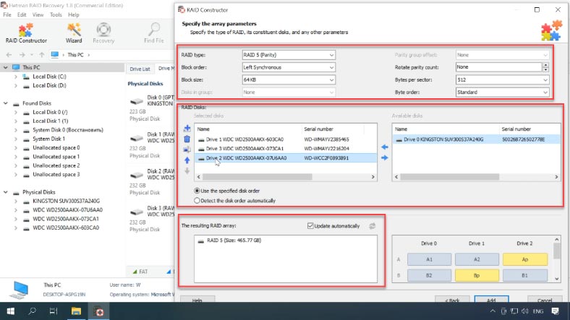Image resolution: width=570 pixels, height=320 pixels.
Task: Click the selected disks horizontal scrollbar
Action: click(x=257, y=177)
